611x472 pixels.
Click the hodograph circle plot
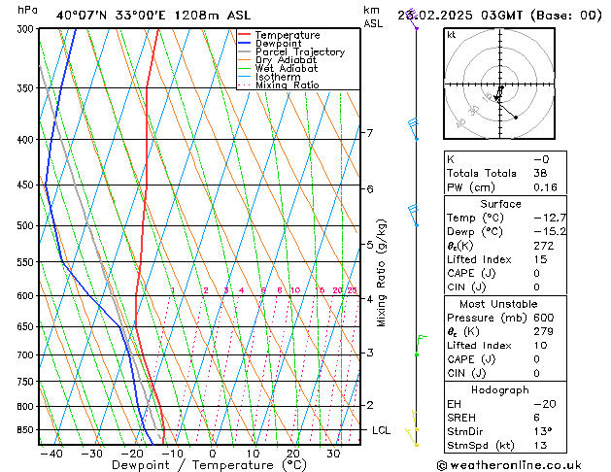click(500, 86)
